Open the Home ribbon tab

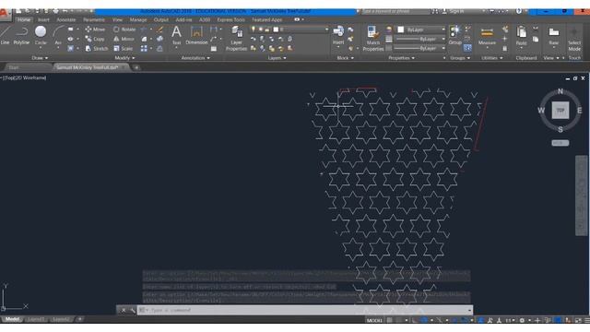pos(24,19)
